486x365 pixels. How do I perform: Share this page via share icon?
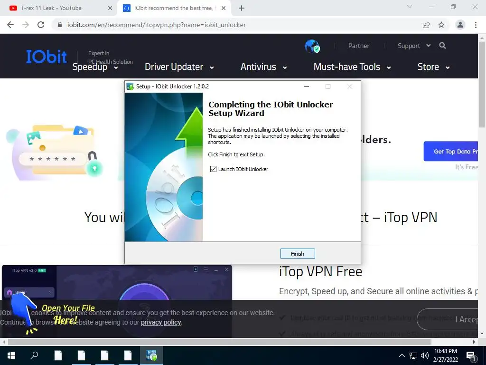(x=426, y=25)
